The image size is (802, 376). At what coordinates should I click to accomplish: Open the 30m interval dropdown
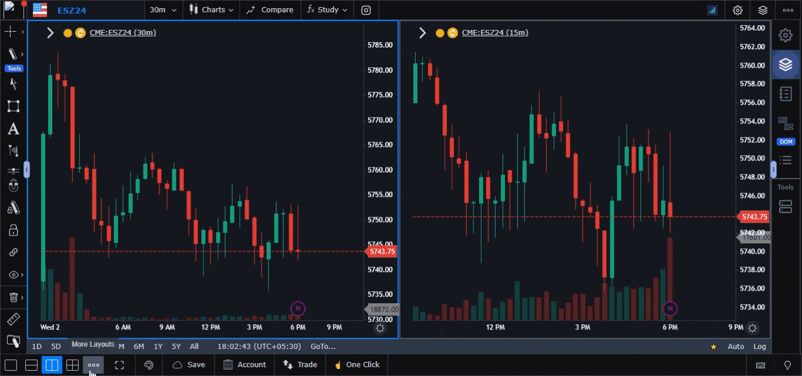point(163,10)
